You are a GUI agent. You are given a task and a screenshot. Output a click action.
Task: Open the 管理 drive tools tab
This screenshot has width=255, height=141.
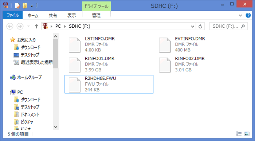point(96,15)
